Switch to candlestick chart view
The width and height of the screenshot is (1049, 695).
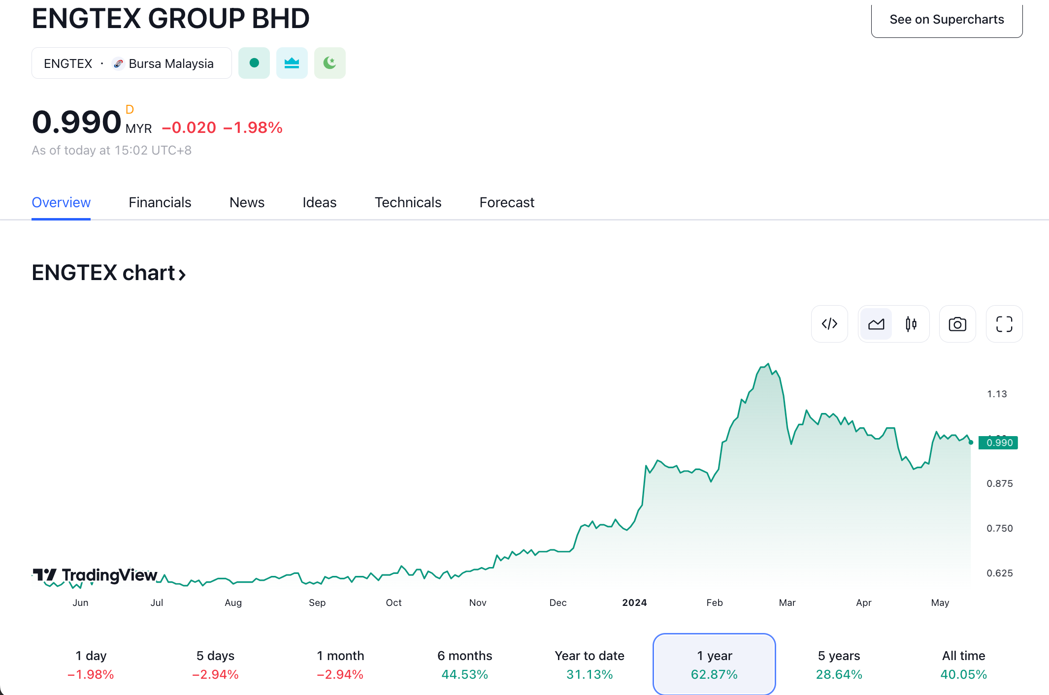coord(911,324)
